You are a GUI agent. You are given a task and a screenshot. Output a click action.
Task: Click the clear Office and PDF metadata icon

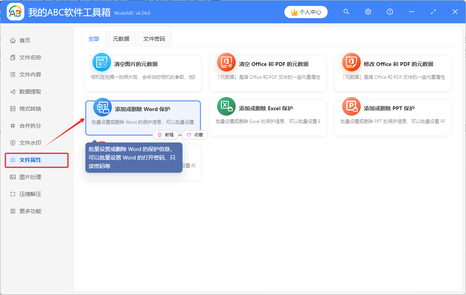coord(226,62)
